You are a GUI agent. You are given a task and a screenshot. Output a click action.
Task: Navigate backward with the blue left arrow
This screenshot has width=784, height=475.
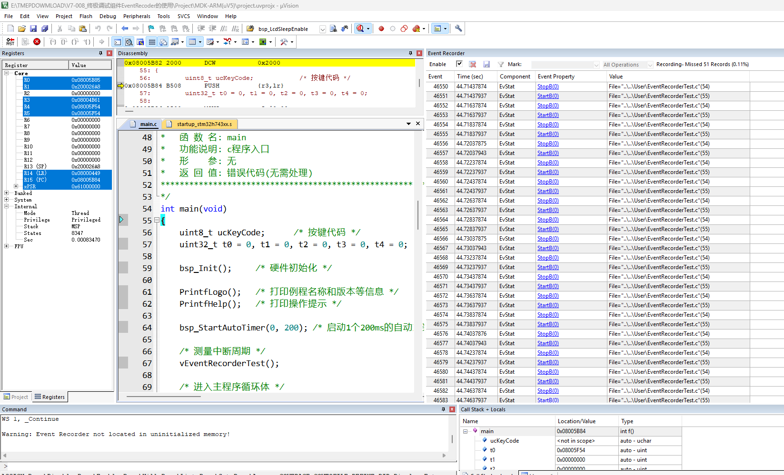[x=125, y=29]
